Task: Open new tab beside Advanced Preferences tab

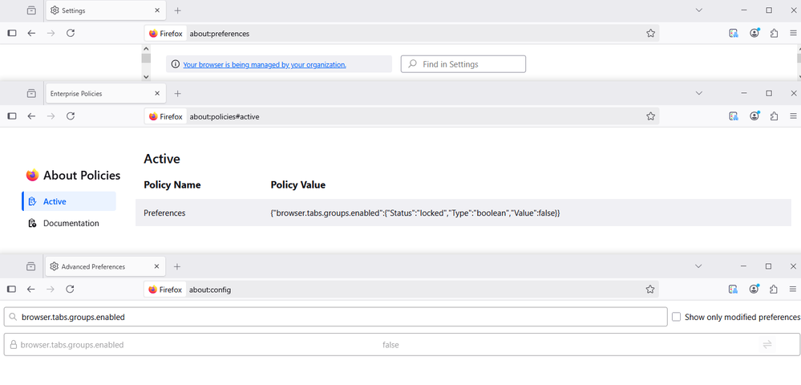Action: click(x=177, y=266)
